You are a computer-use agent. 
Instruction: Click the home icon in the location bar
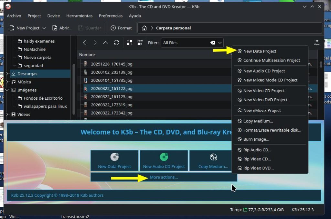[x=144, y=28]
